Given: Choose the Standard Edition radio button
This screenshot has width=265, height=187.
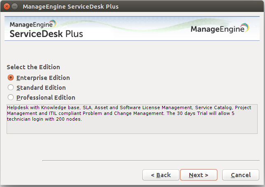Looking at the screenshot, I should click(11, 88).
